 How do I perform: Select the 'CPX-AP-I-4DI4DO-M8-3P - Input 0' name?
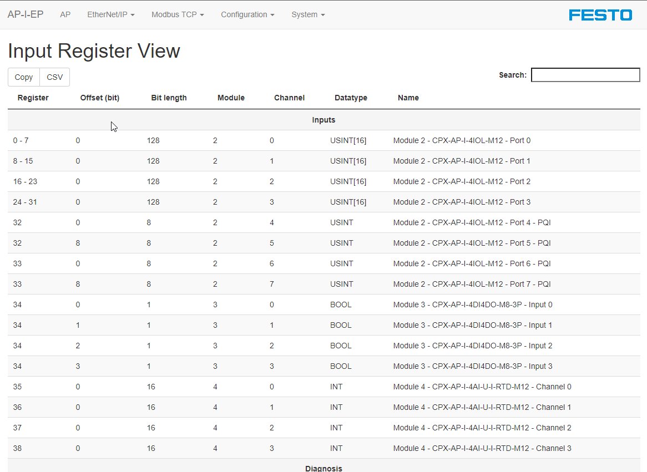pos(472,305)
